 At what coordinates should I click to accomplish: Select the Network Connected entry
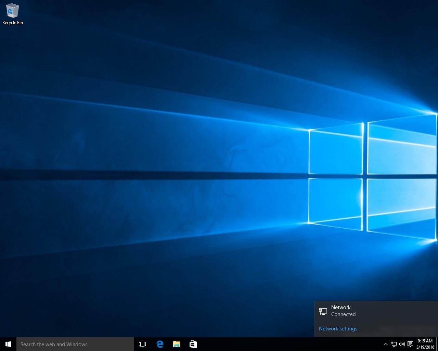tap(376, 311)
